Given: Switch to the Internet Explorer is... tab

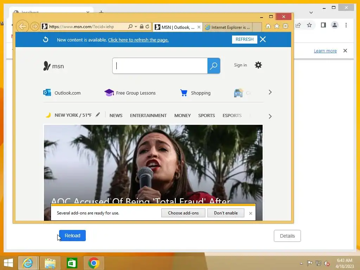Looking at the screenshot, I should point(227,27).
